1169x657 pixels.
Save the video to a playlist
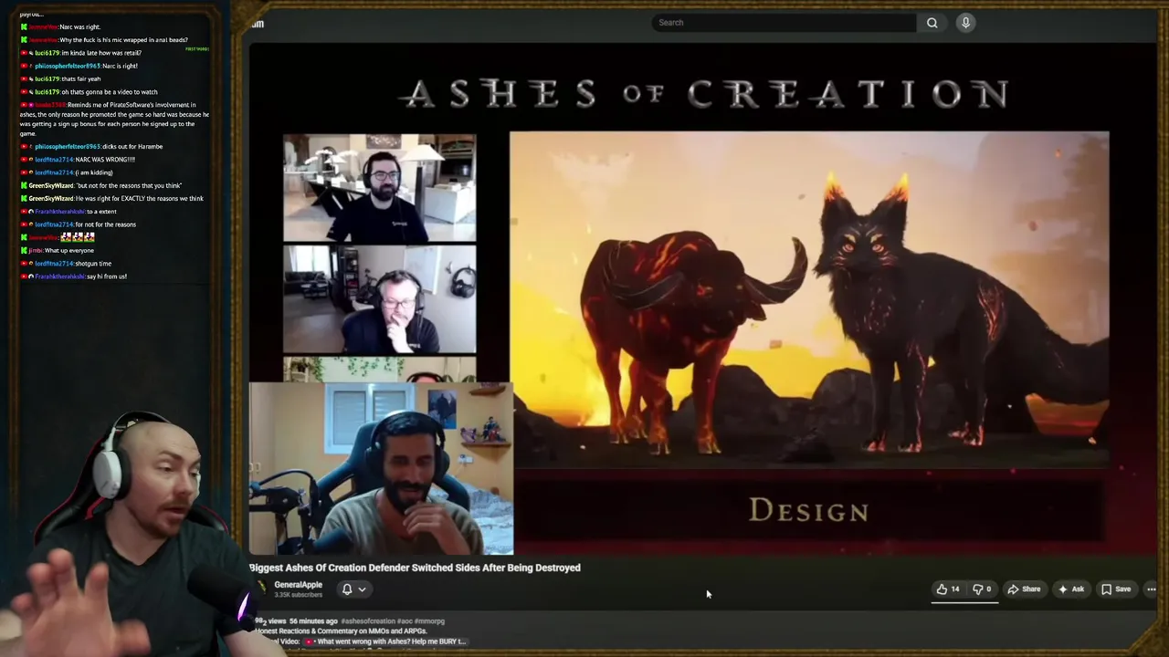point(1116,589)
